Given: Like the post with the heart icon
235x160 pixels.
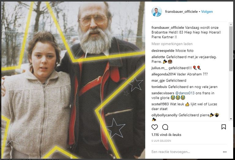Looking at the screenshot, I should 155,127.
